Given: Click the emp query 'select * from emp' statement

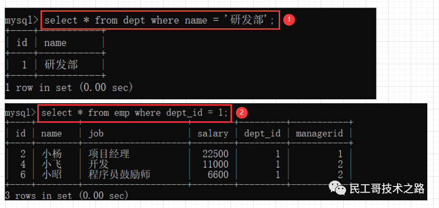Looking at the screenshot, I should pos(135,113).
